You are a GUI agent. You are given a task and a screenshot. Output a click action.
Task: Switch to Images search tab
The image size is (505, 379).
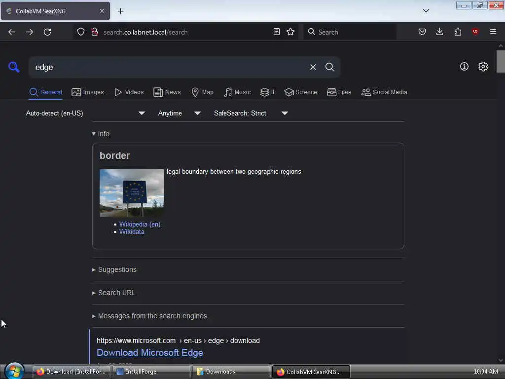pyautogui.click(x=88, y=92)
